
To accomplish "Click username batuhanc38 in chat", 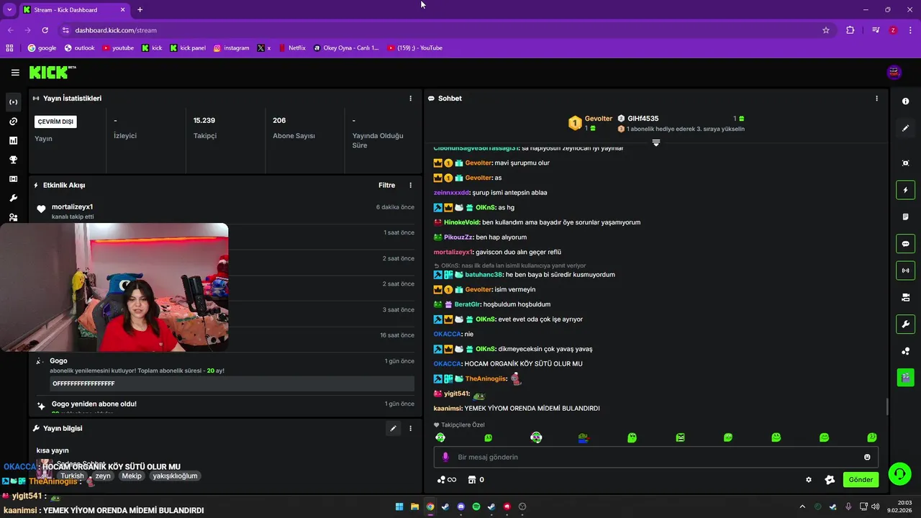I will tap(484, 274).
